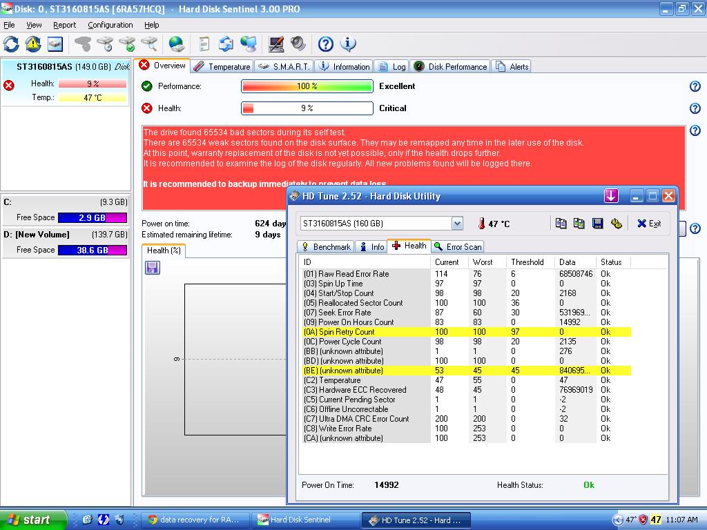Click the Exit button in HD Tune

[x=649, y=224]
